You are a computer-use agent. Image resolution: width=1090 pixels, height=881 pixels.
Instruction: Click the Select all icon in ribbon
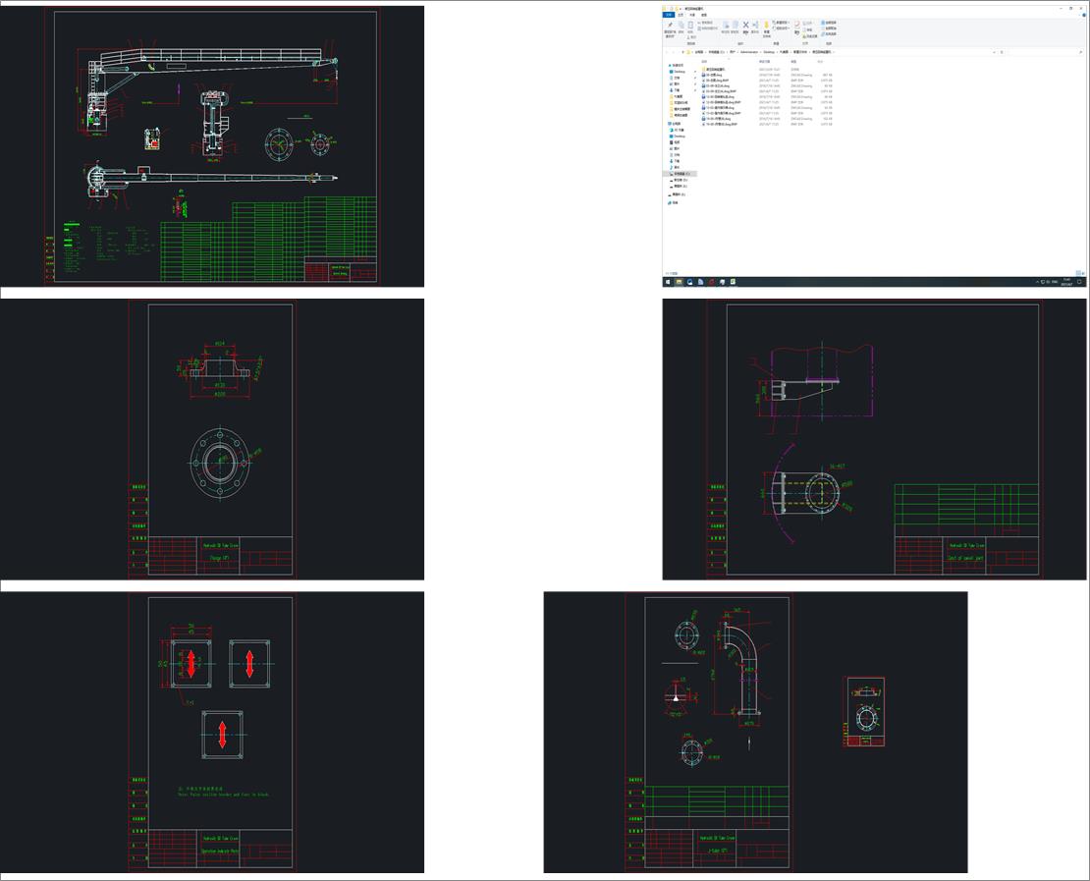click(x=823, y=23)
